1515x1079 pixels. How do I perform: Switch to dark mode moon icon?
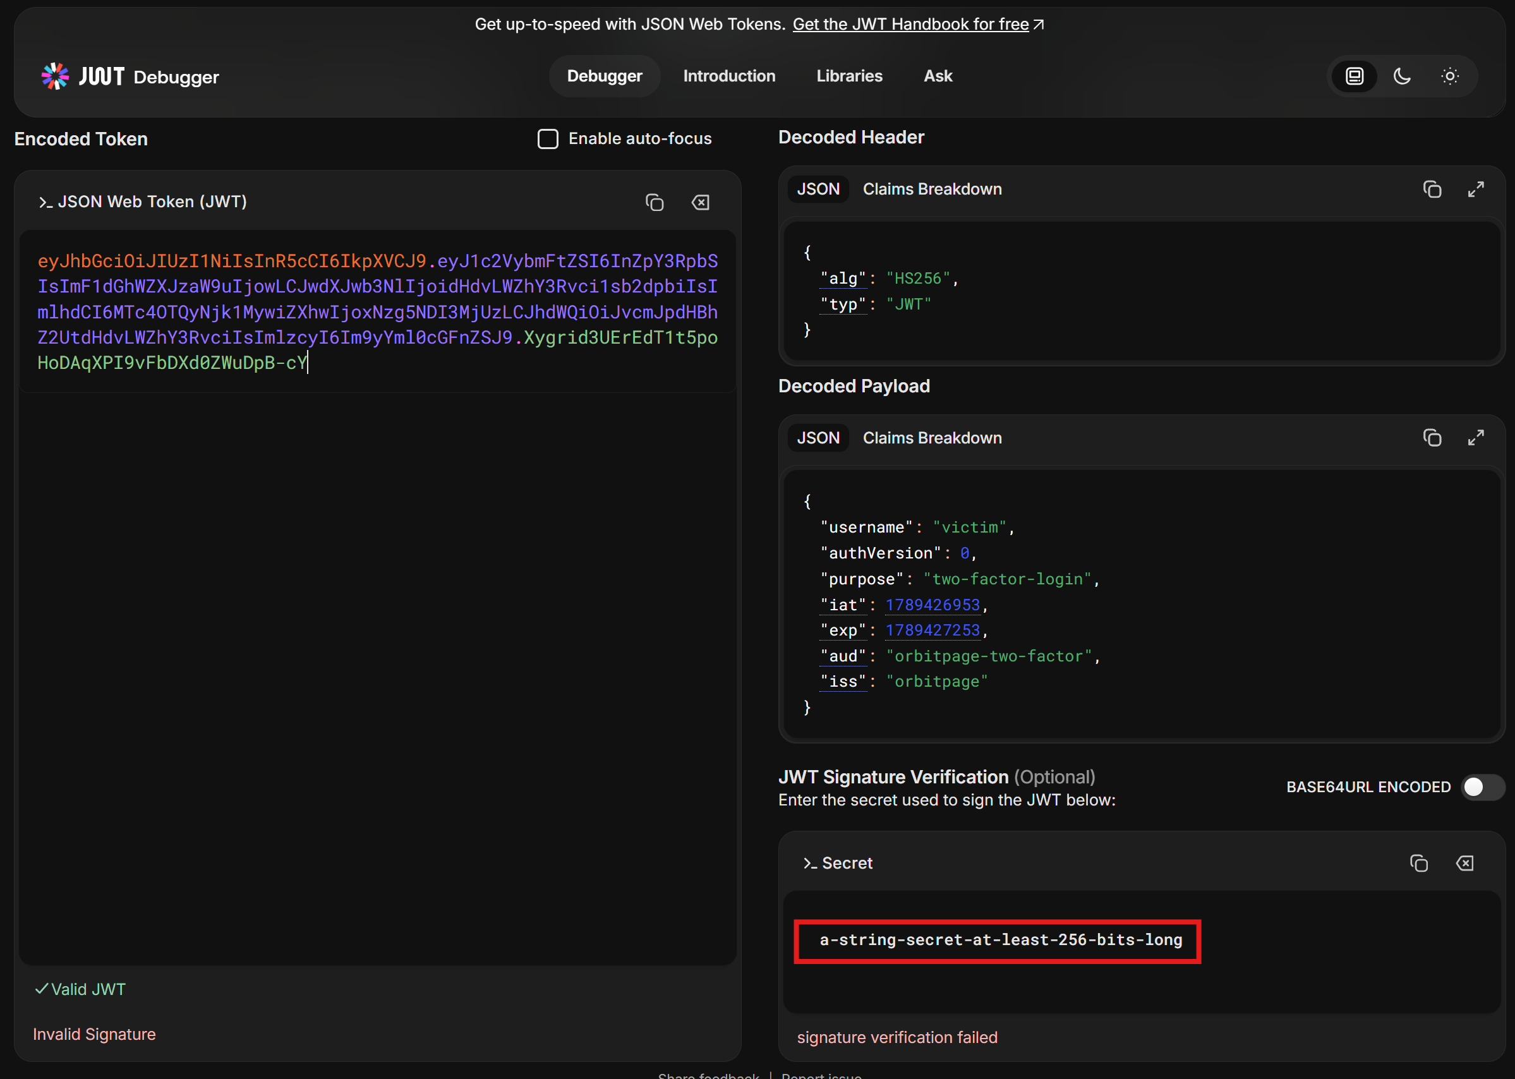(1402, 76)
